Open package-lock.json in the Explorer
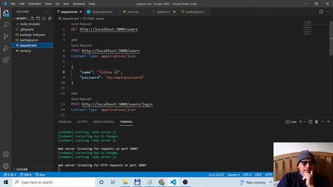Image resolution: width=333 pixels, height=187 pixels. 32,35
